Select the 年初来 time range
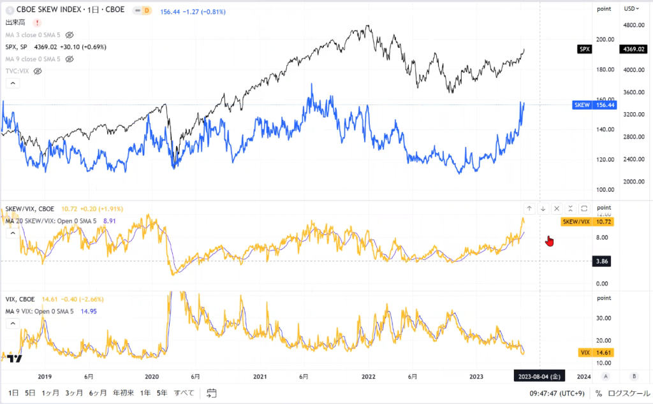This screenshot has height=404, width=653. [123, 393]
